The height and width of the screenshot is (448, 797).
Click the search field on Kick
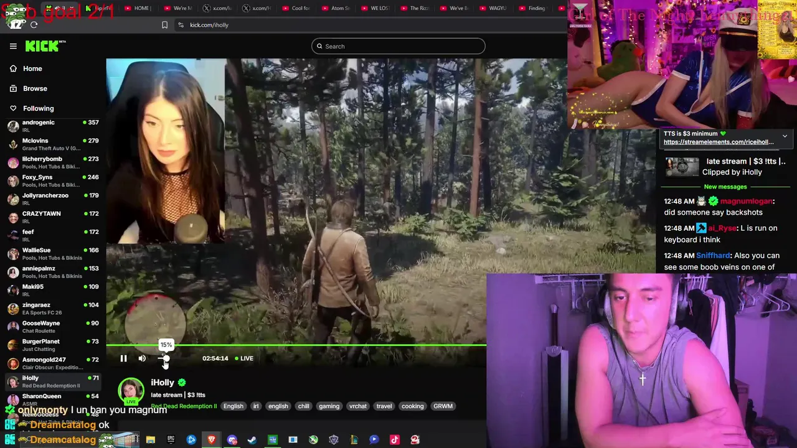coord(398,46)
